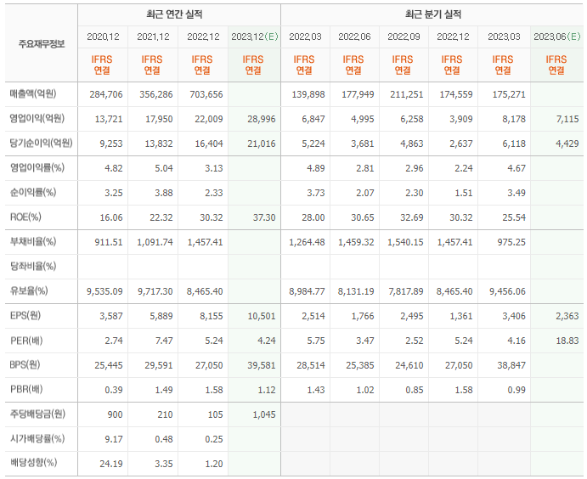The height and width of the screenshot is (479, 587).
Task: Click the 2023.06(E) estimate column header
Action: click(557, 37)
